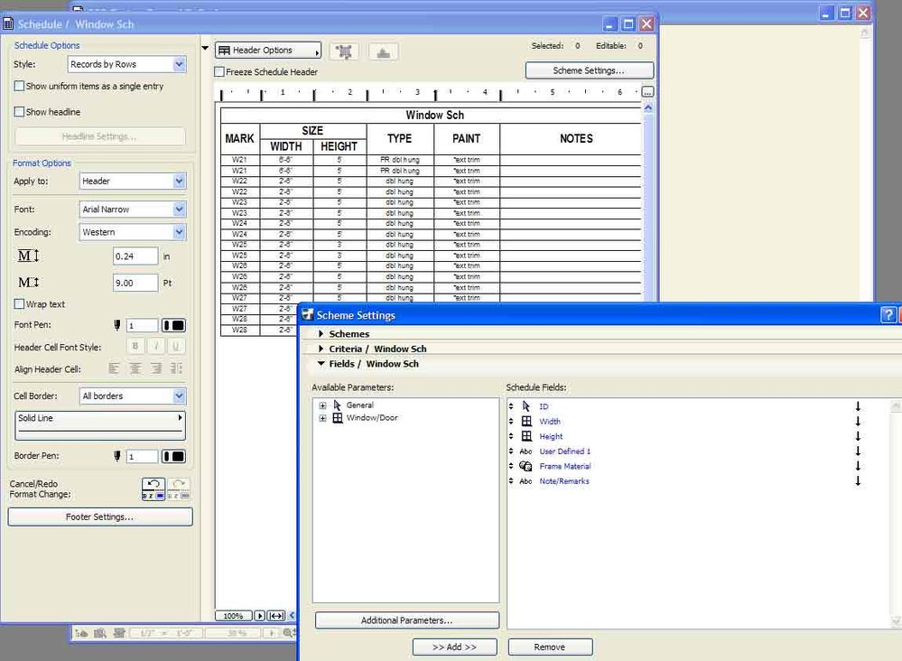Screen dimensions: 902x661
Task: Enable Freeze Schedule Header
Action: click(x=218, y=70)
